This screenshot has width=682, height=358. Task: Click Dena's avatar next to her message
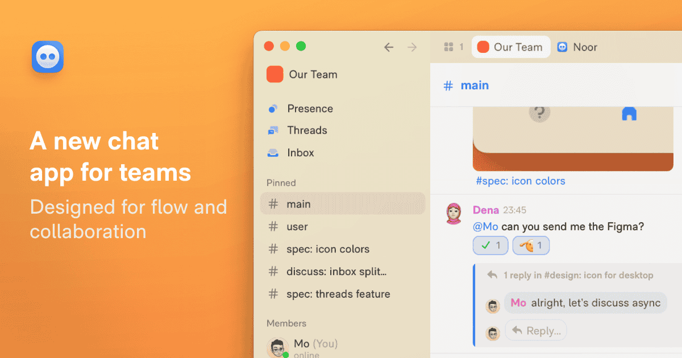(x=454, y=214)
